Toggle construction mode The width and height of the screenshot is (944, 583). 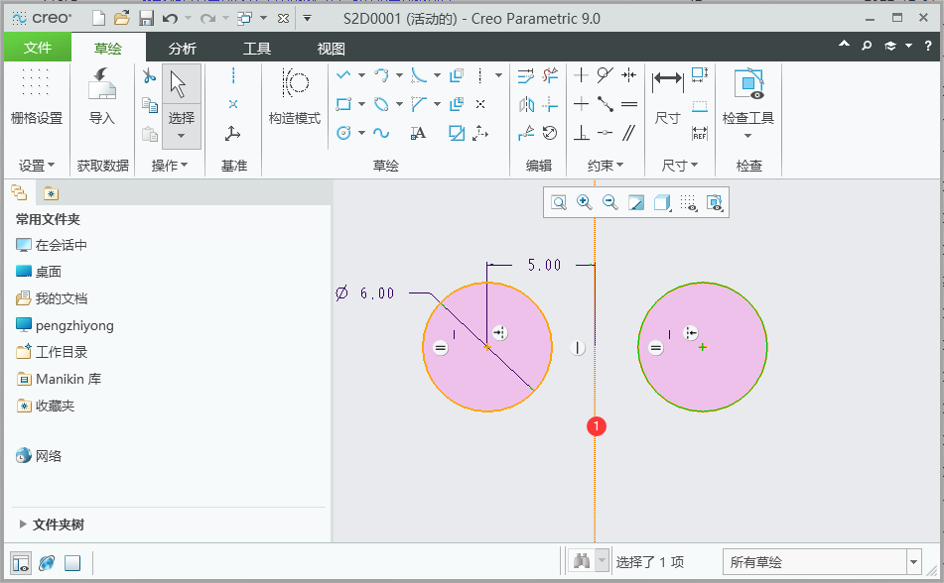[x=295, y=96]
